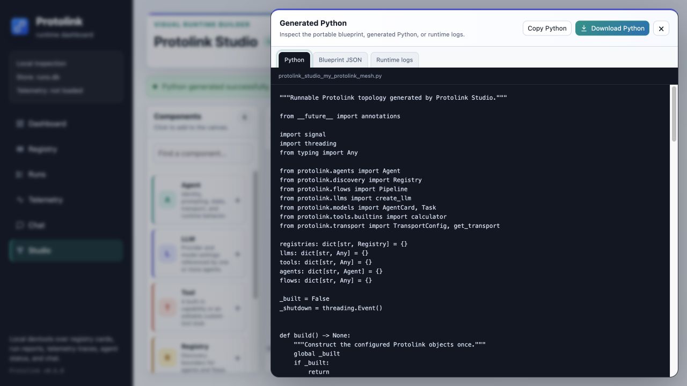Image resolution: width=687 pixels, height=386 pixels.
Task: Click the Chat sidebar icon
Action: (x=20, y=225)
